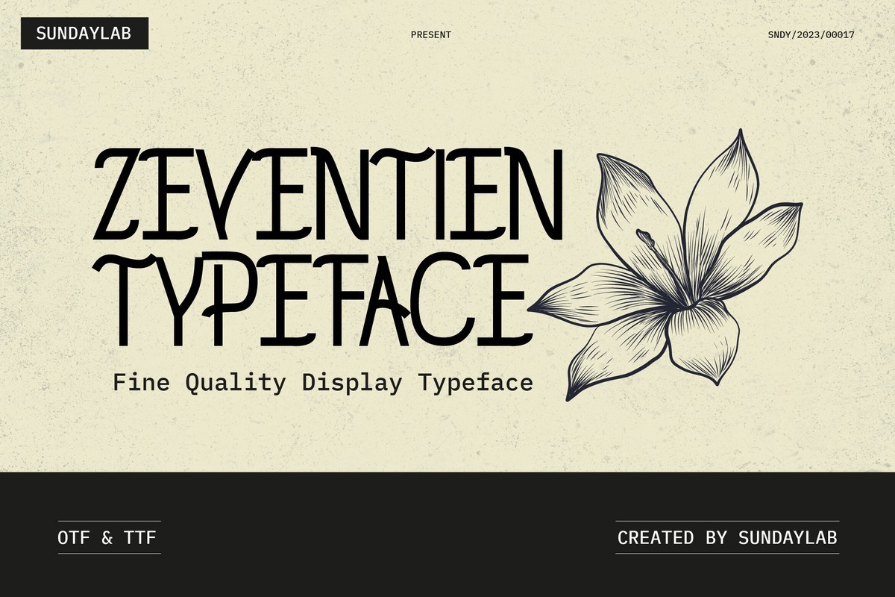
Task: Click the SUNDAYLAB logo badge
Action: click(84, 32)
